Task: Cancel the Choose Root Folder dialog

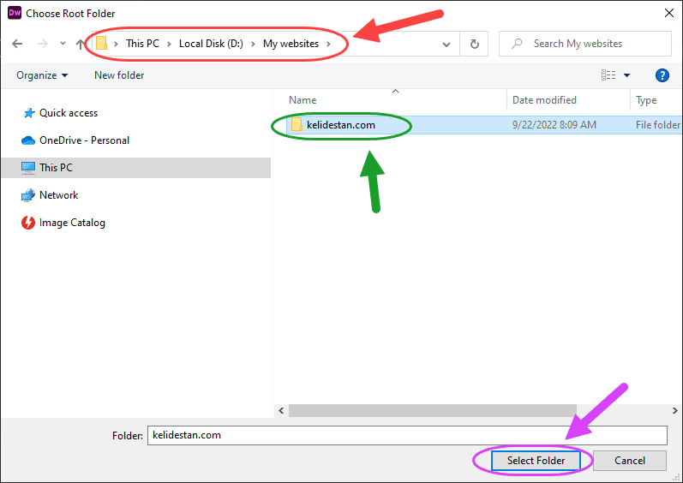Action: (629, 461)
